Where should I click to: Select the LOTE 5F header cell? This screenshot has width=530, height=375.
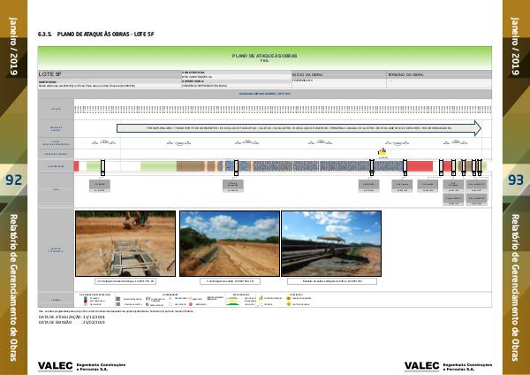[108, 74]
